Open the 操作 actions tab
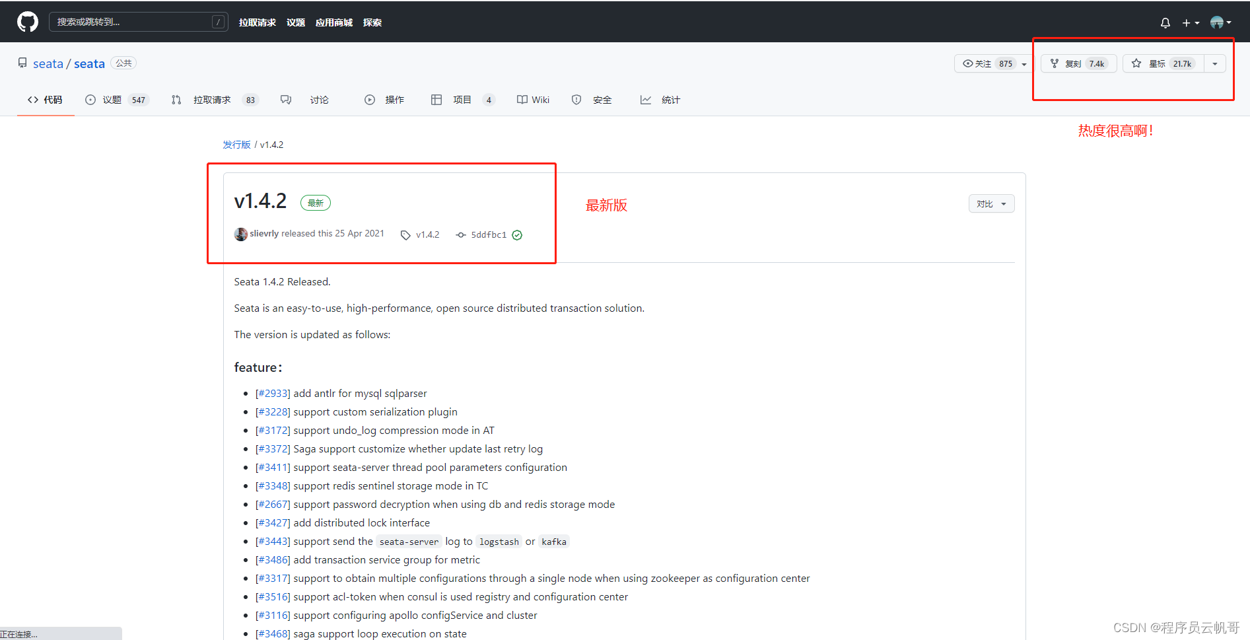Screen dimensions: 1250x640 coord(384,100)
